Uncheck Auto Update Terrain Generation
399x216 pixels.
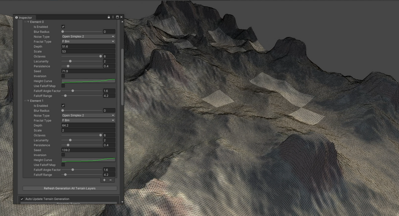click(x=22, y=199)
